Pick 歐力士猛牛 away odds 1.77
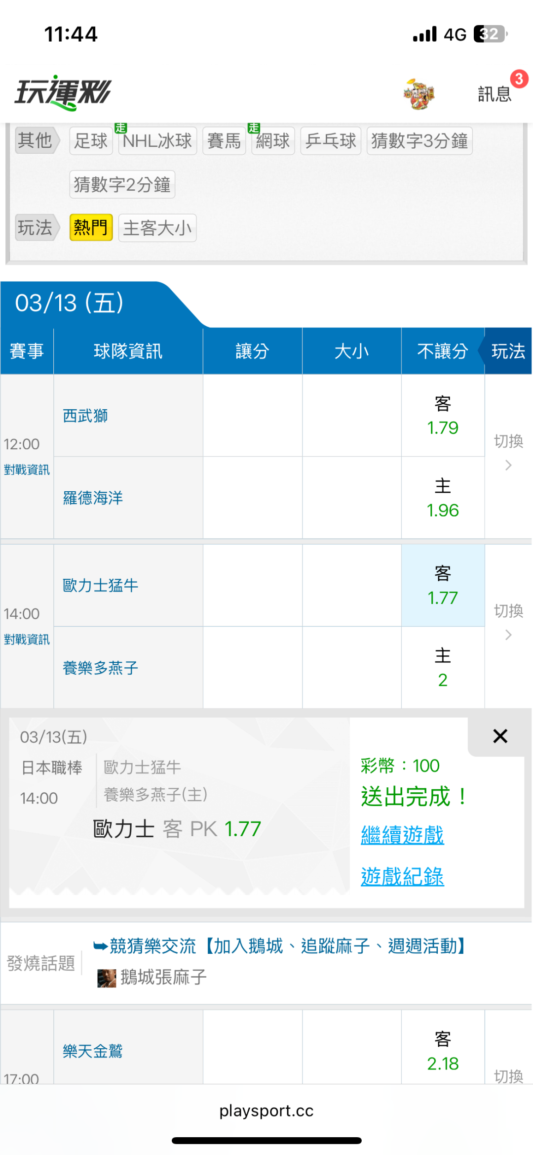Screen dimensions: 533x1155 tap(443, 586)
